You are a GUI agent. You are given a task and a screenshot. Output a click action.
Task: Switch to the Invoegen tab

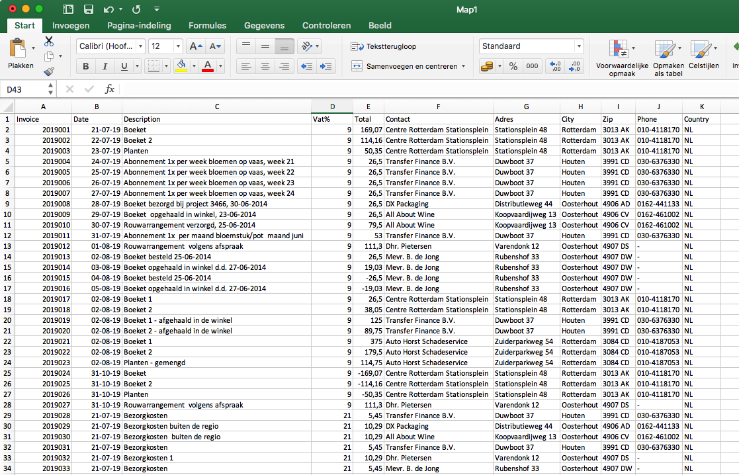coord(71,25)
